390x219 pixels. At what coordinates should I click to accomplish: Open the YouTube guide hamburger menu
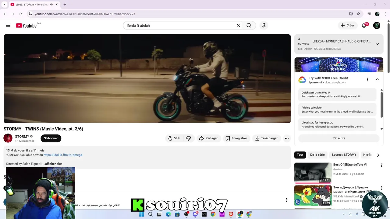point(8,26)
